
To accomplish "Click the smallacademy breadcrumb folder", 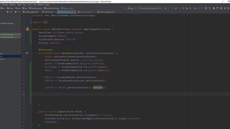I will [36, 8].
